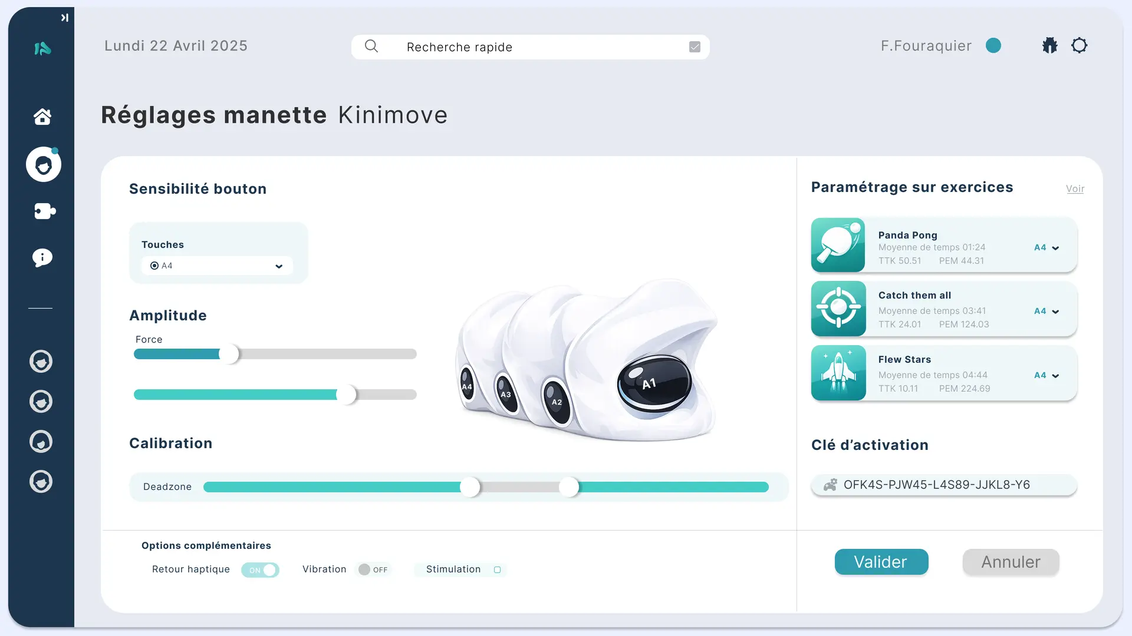The height and width of the screenshot is (636, 1132).
Task: Click the Voir link
Action: (1074, 189)
